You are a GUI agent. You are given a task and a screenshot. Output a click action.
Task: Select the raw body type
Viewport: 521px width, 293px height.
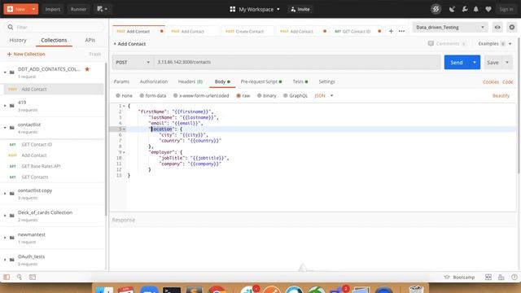click(x=239, y=96)
